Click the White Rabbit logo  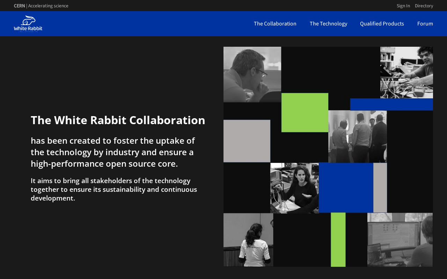click(x=28, y=24)
